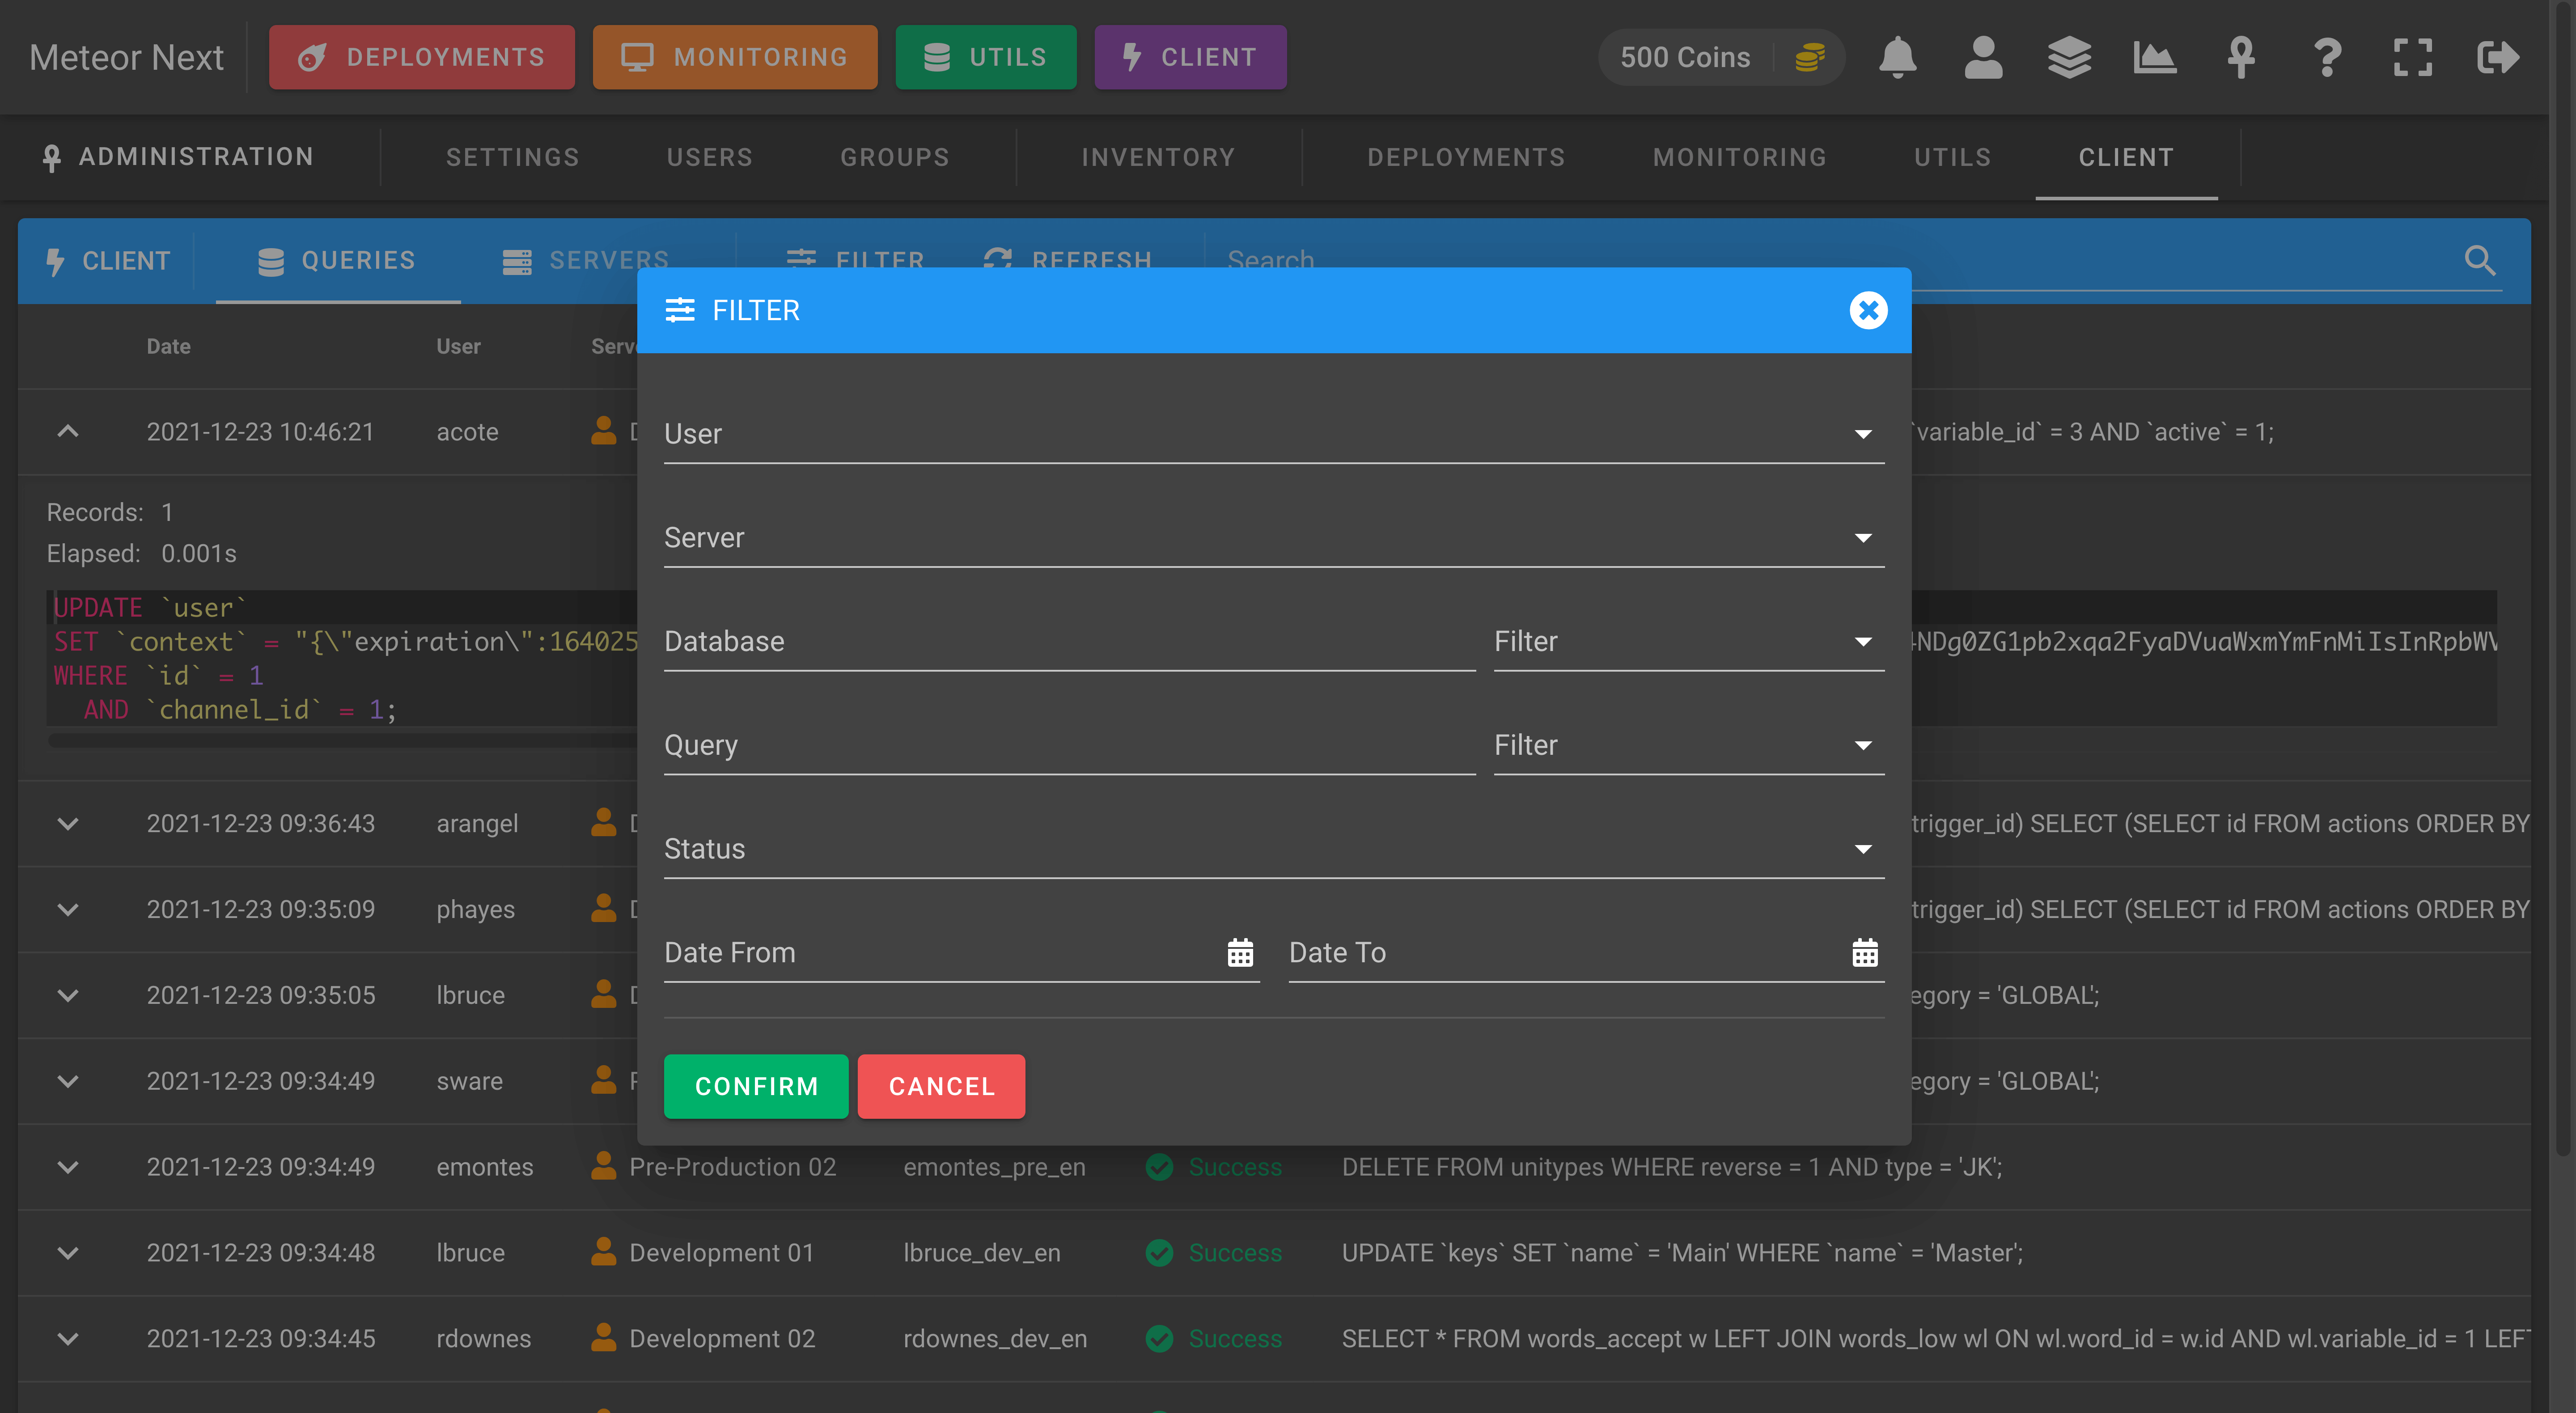Switch to the Queries tab
Image resolution: width=2576 pixels, height=1413 pixels.
(338, 261)
